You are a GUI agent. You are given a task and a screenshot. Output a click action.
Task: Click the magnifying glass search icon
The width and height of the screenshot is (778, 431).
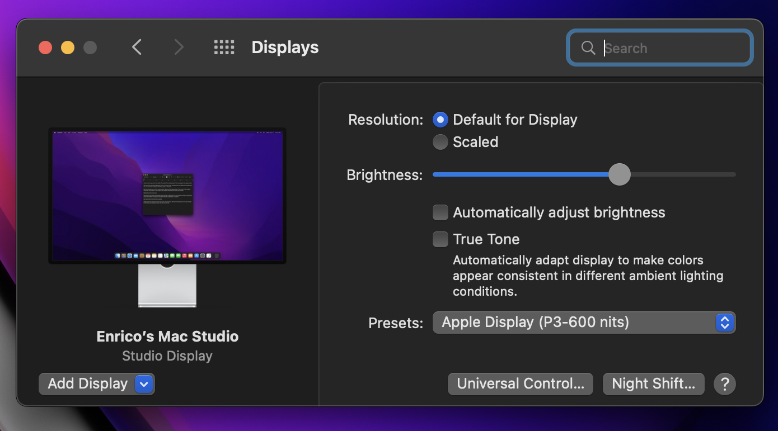pos(588,48)
